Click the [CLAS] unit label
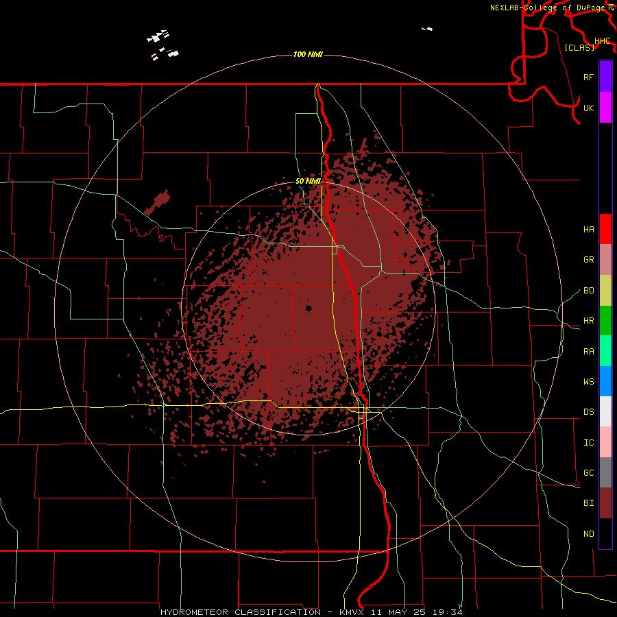Image resolution: width=617 pixels, height=617 pixels. pyautogui.click(x=579, y=47)
